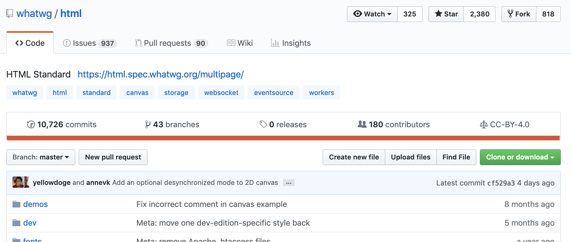Click the orange language breakdown bar
Screen dimensions: 571x242
coord(283,138)
